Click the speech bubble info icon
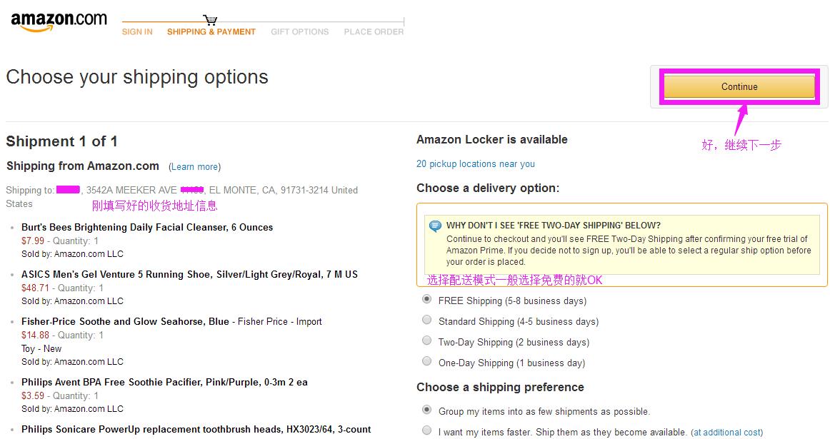830x439 pixels. (x=435, y=226)
